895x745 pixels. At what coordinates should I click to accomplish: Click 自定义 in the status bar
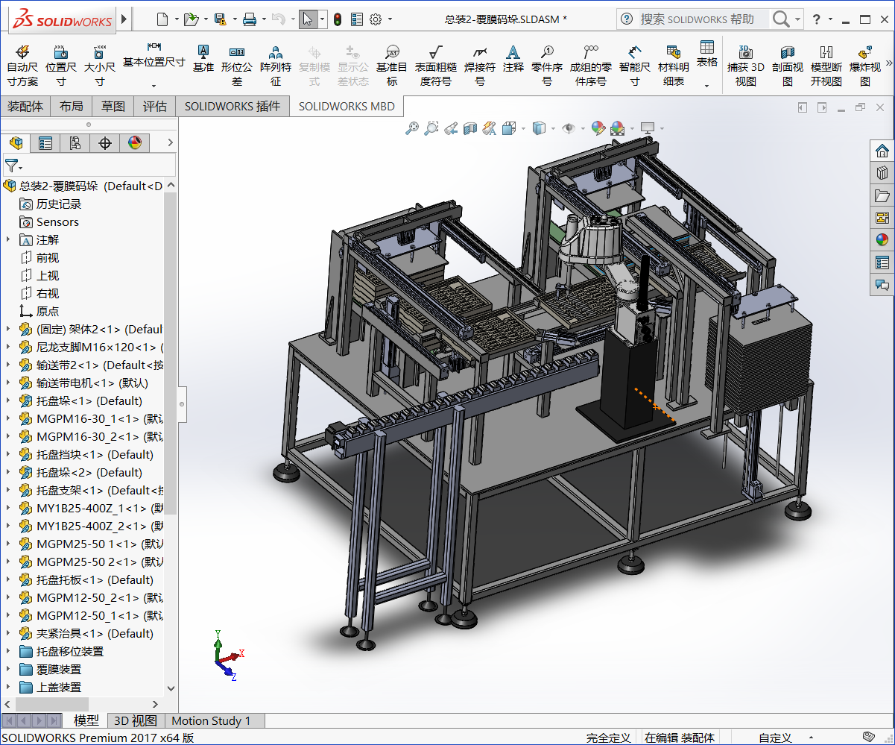point(775,738)
